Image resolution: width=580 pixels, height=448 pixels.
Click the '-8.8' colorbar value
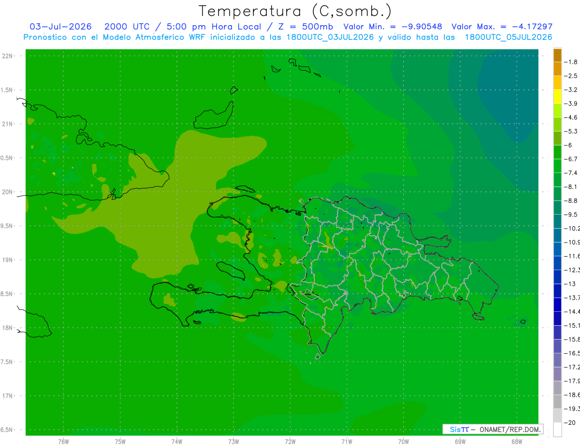click(x=571, y=201)
